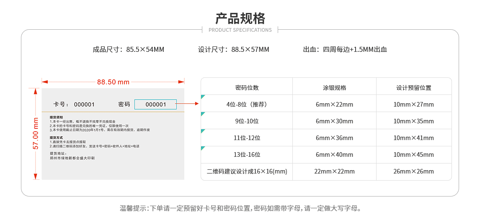Click green corner marker beside 9位-10位 row
The height and width of the screenshot is (217, 480).
(203, 114)
